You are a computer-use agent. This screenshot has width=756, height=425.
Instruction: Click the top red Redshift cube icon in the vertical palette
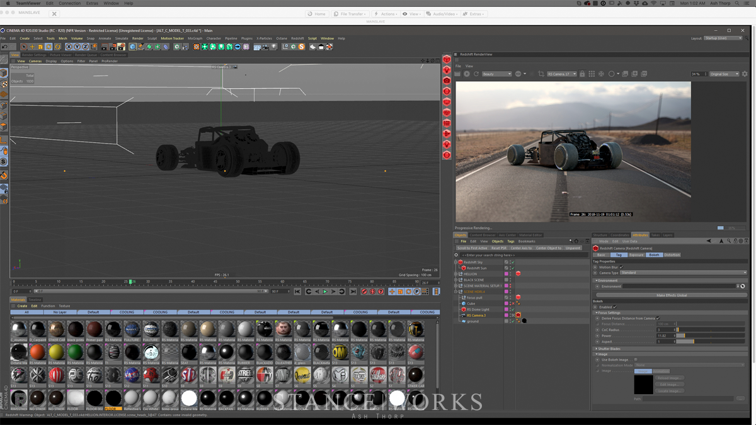[x=447, y=59]
